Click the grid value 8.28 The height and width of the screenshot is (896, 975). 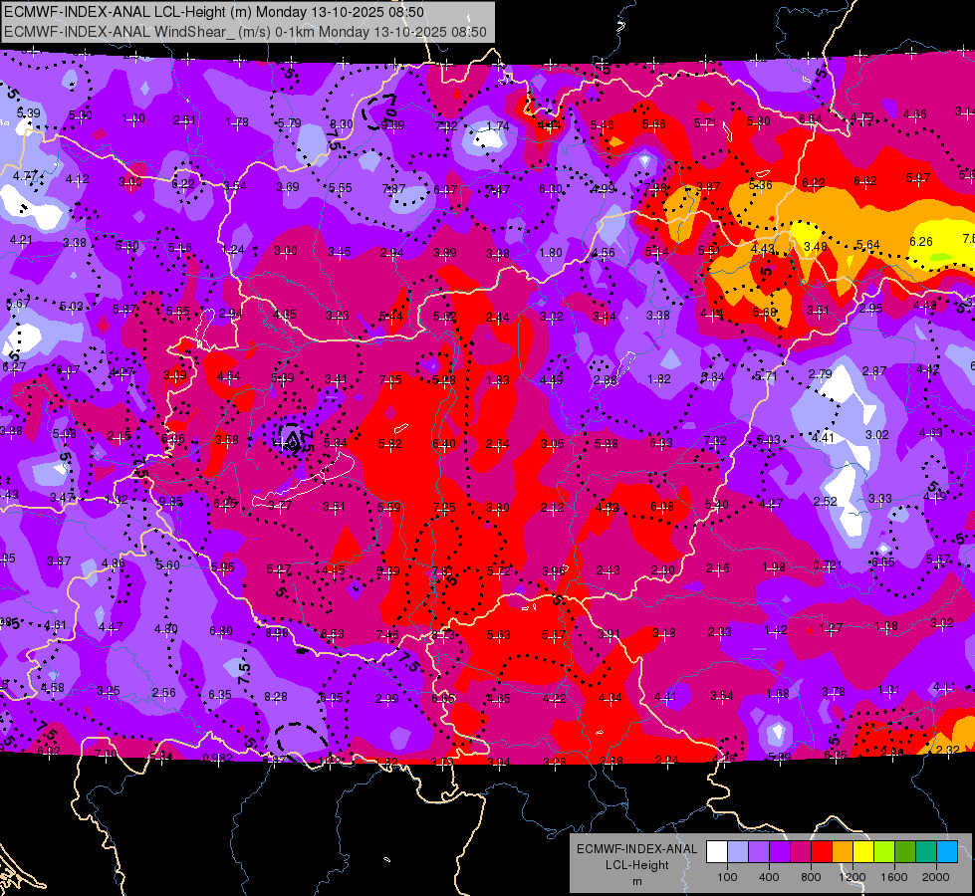(276, 697)
